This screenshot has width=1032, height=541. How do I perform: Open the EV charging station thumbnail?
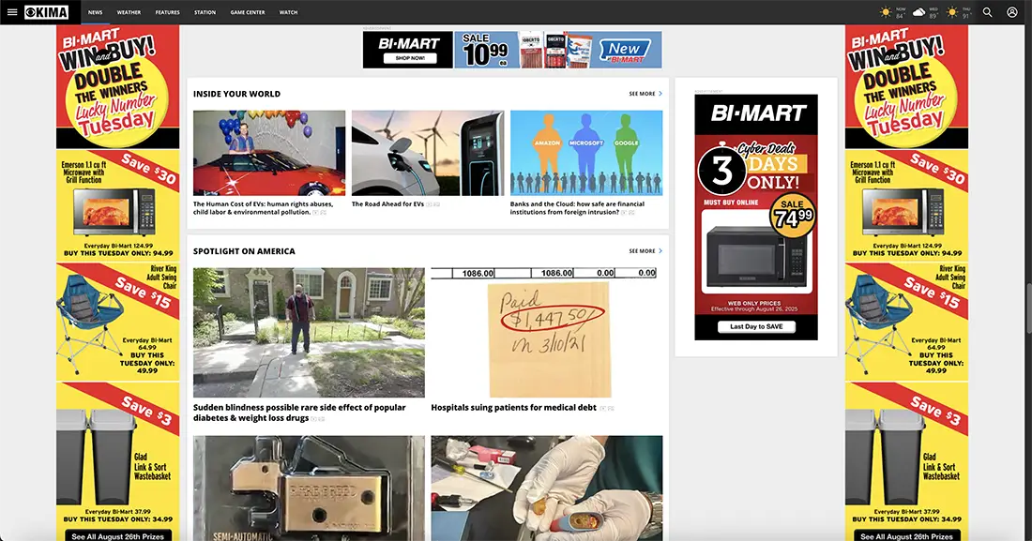(x=428, y=153)
